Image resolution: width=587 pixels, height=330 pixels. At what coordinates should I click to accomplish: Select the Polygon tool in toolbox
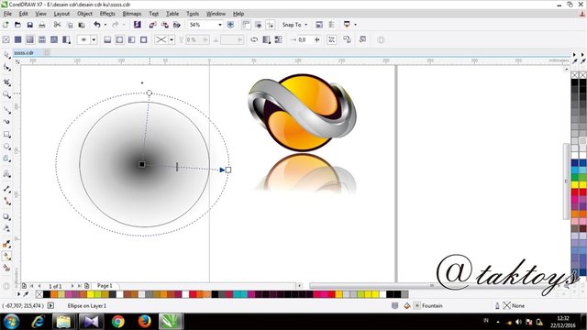[x=6, y=159]
